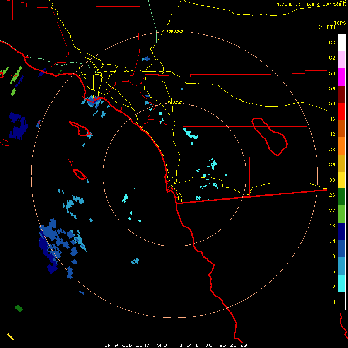The width and height of the screenshot is (348, 348).
Task: Click the bright yellow legend swatch
Action: point(341,180)
